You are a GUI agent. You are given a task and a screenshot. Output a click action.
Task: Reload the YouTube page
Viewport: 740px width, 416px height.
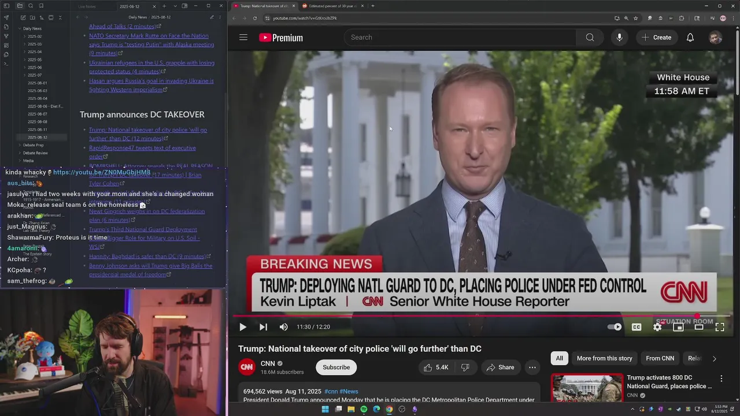[x=255, y=18]
